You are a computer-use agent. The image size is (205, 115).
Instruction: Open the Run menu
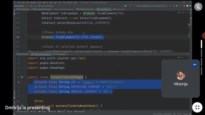pyautogui.click(x=55, y=3)
